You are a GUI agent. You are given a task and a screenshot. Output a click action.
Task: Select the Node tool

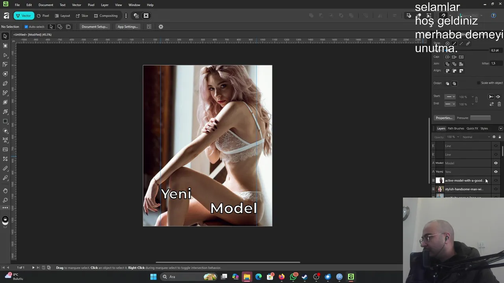[x=5, y=55]
